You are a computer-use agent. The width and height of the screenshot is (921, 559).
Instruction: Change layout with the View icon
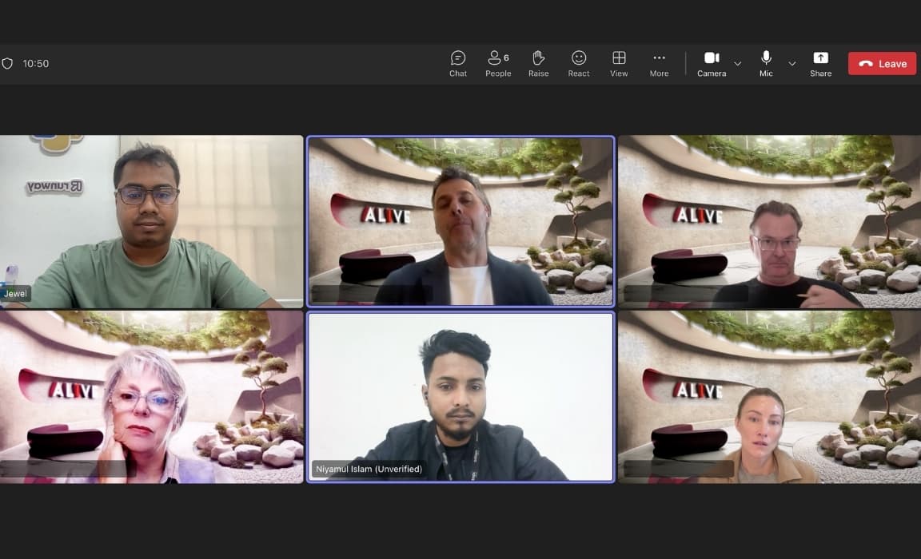(x=618, y=63)
